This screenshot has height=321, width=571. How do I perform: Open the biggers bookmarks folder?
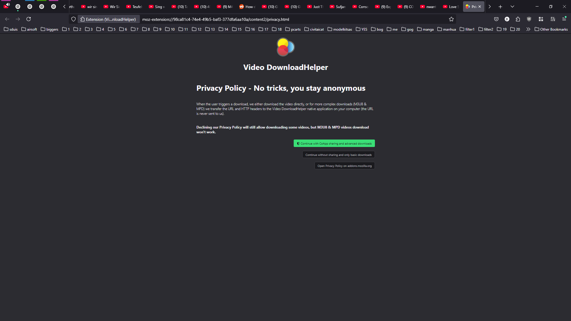49,29
